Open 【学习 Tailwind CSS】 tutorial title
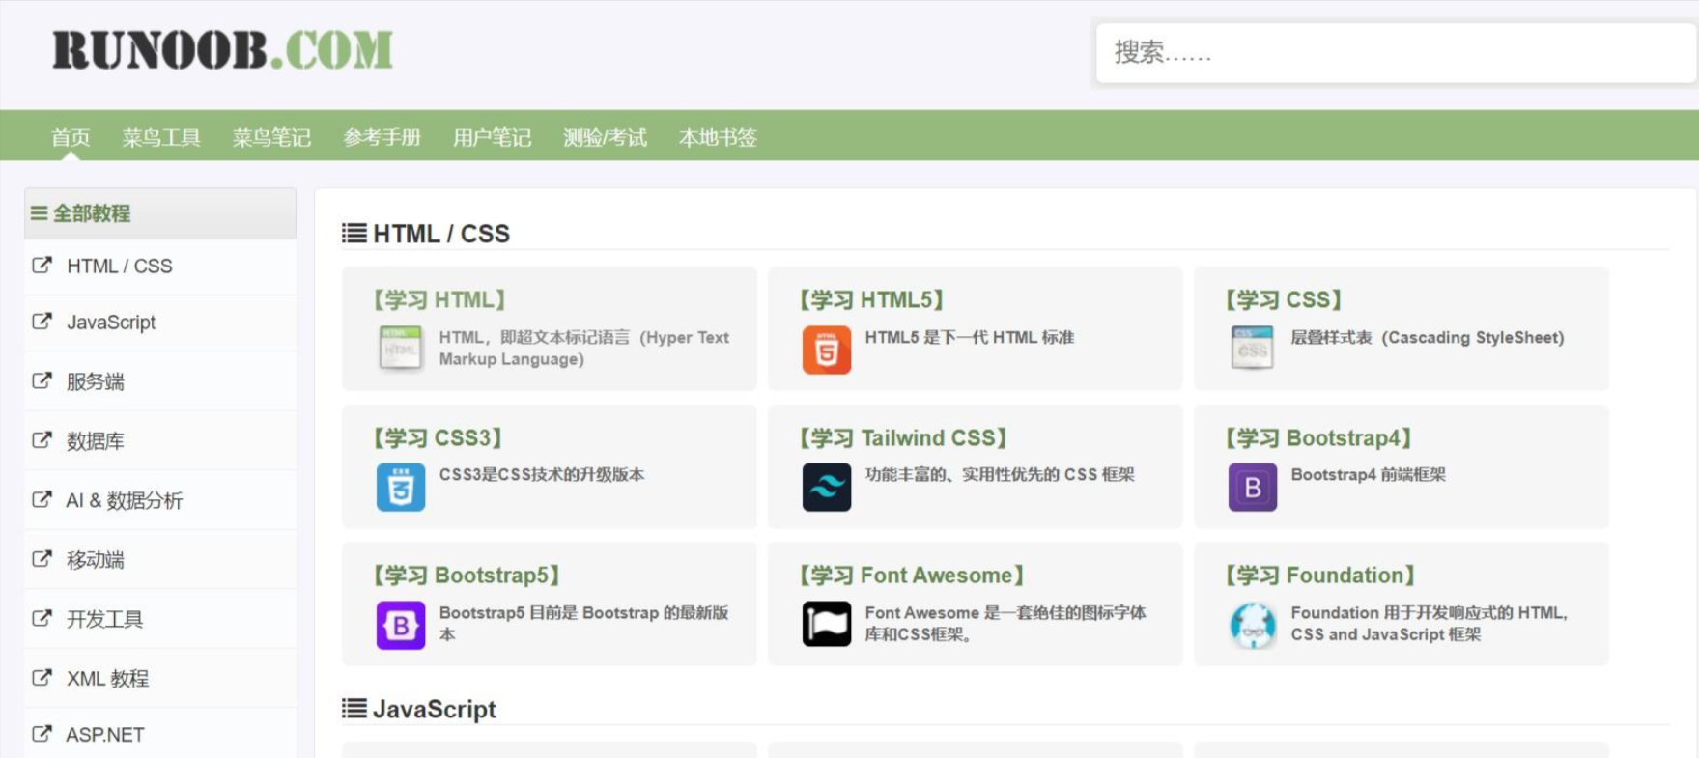This screenshot has width=1699, height=758. pyautogui.click(x=904, y=438)
